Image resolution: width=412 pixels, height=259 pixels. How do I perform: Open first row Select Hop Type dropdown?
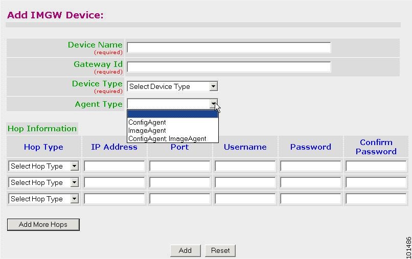coord(43,166)
